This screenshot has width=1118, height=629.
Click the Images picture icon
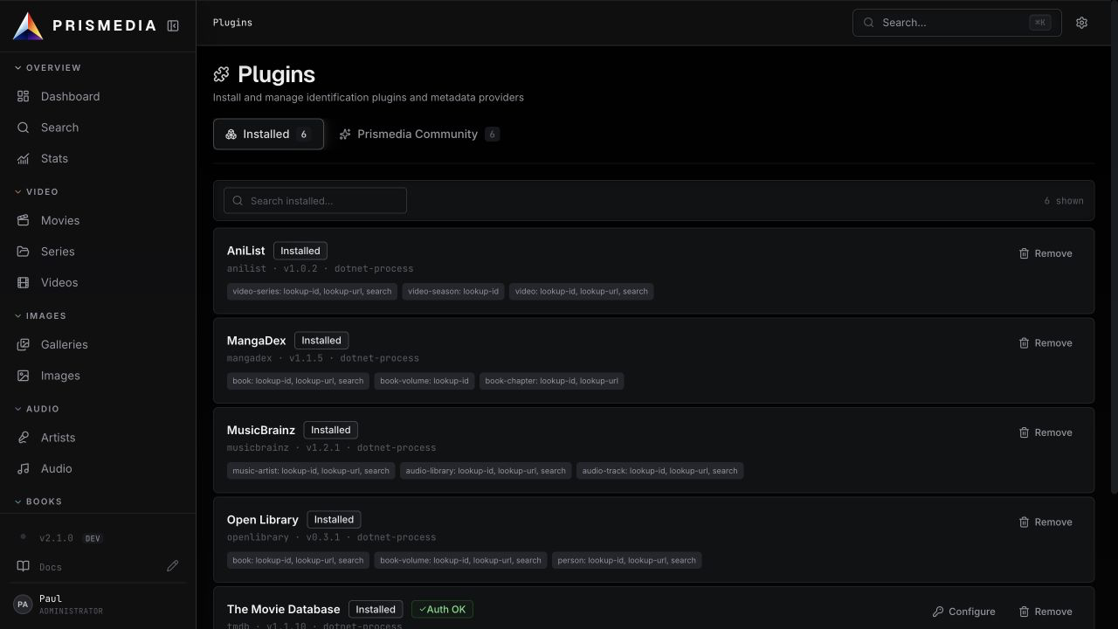pyautogui.click(x=24, y=376)
